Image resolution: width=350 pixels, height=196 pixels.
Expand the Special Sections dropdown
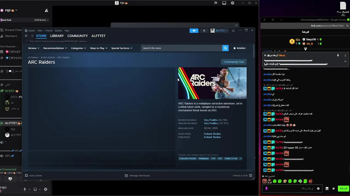(122, 48)
